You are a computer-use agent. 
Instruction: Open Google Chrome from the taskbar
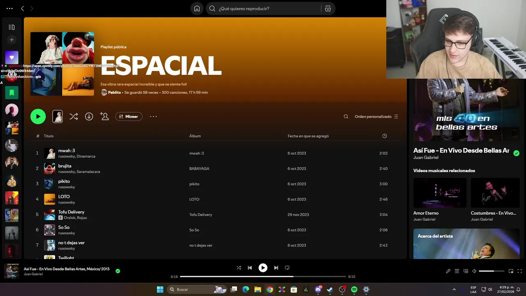(x=270, y=289)
